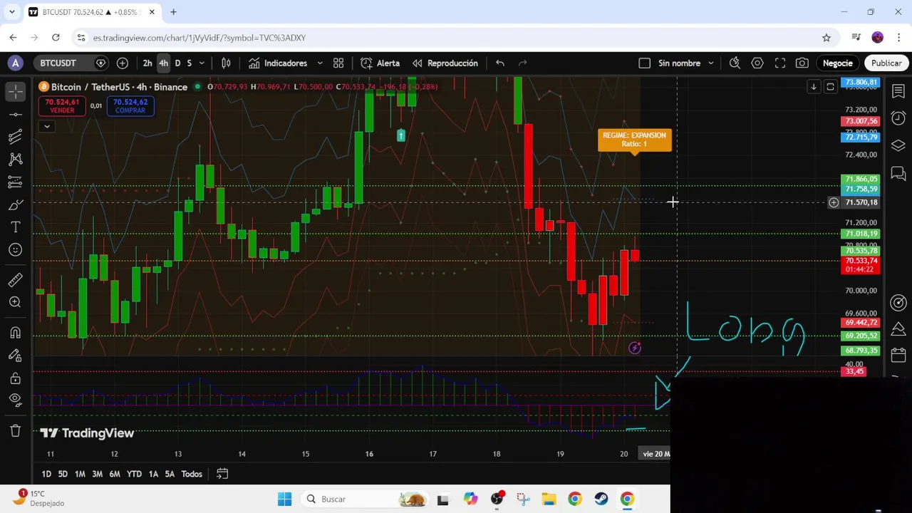Add symbol to compare with plus icon
Viewport: 912px width, 513px height.
tap(123, 63)
